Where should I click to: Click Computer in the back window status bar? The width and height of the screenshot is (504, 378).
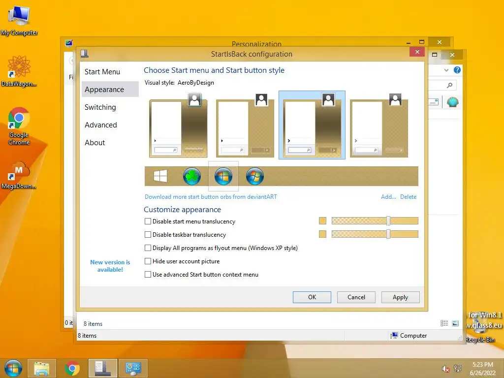(409, 336)
